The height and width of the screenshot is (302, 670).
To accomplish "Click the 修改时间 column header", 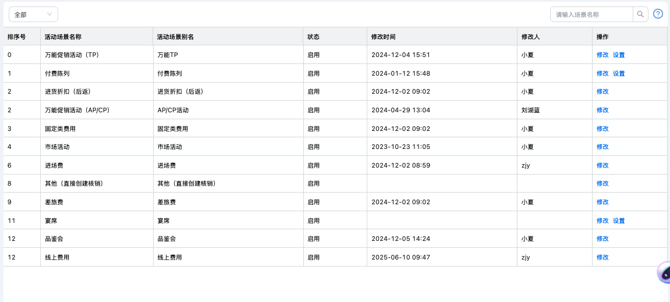I will click(x=383, y=37).
